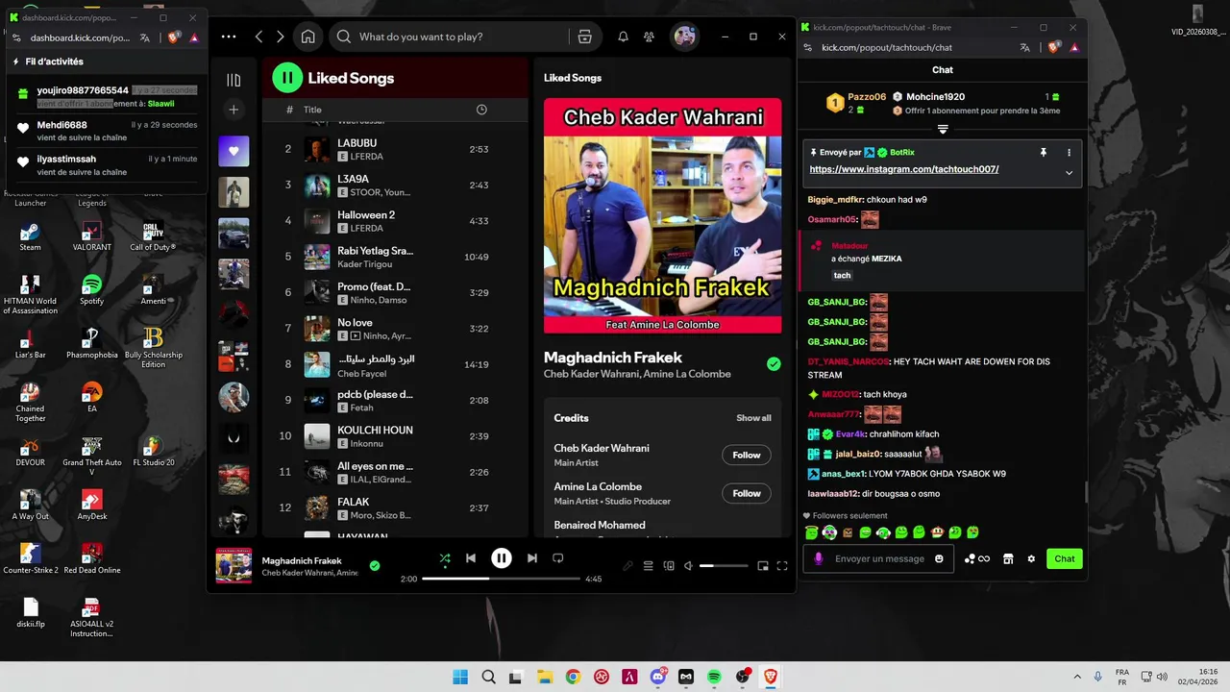Screen dimensions: 1230x692
Task: Follow Amine La Colombe
Action: pos(747,493)
